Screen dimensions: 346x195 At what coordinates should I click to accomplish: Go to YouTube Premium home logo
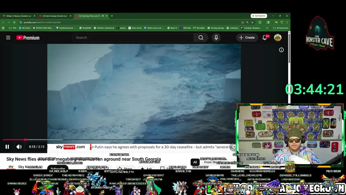point(28,38)
